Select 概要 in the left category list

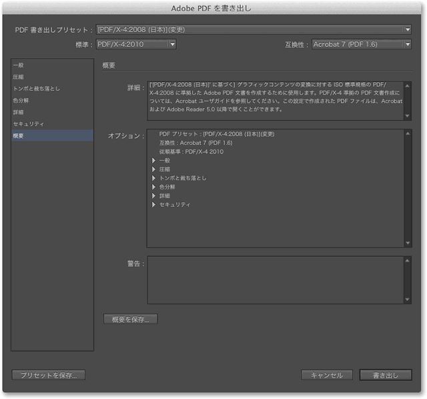[x=18, y=136]
